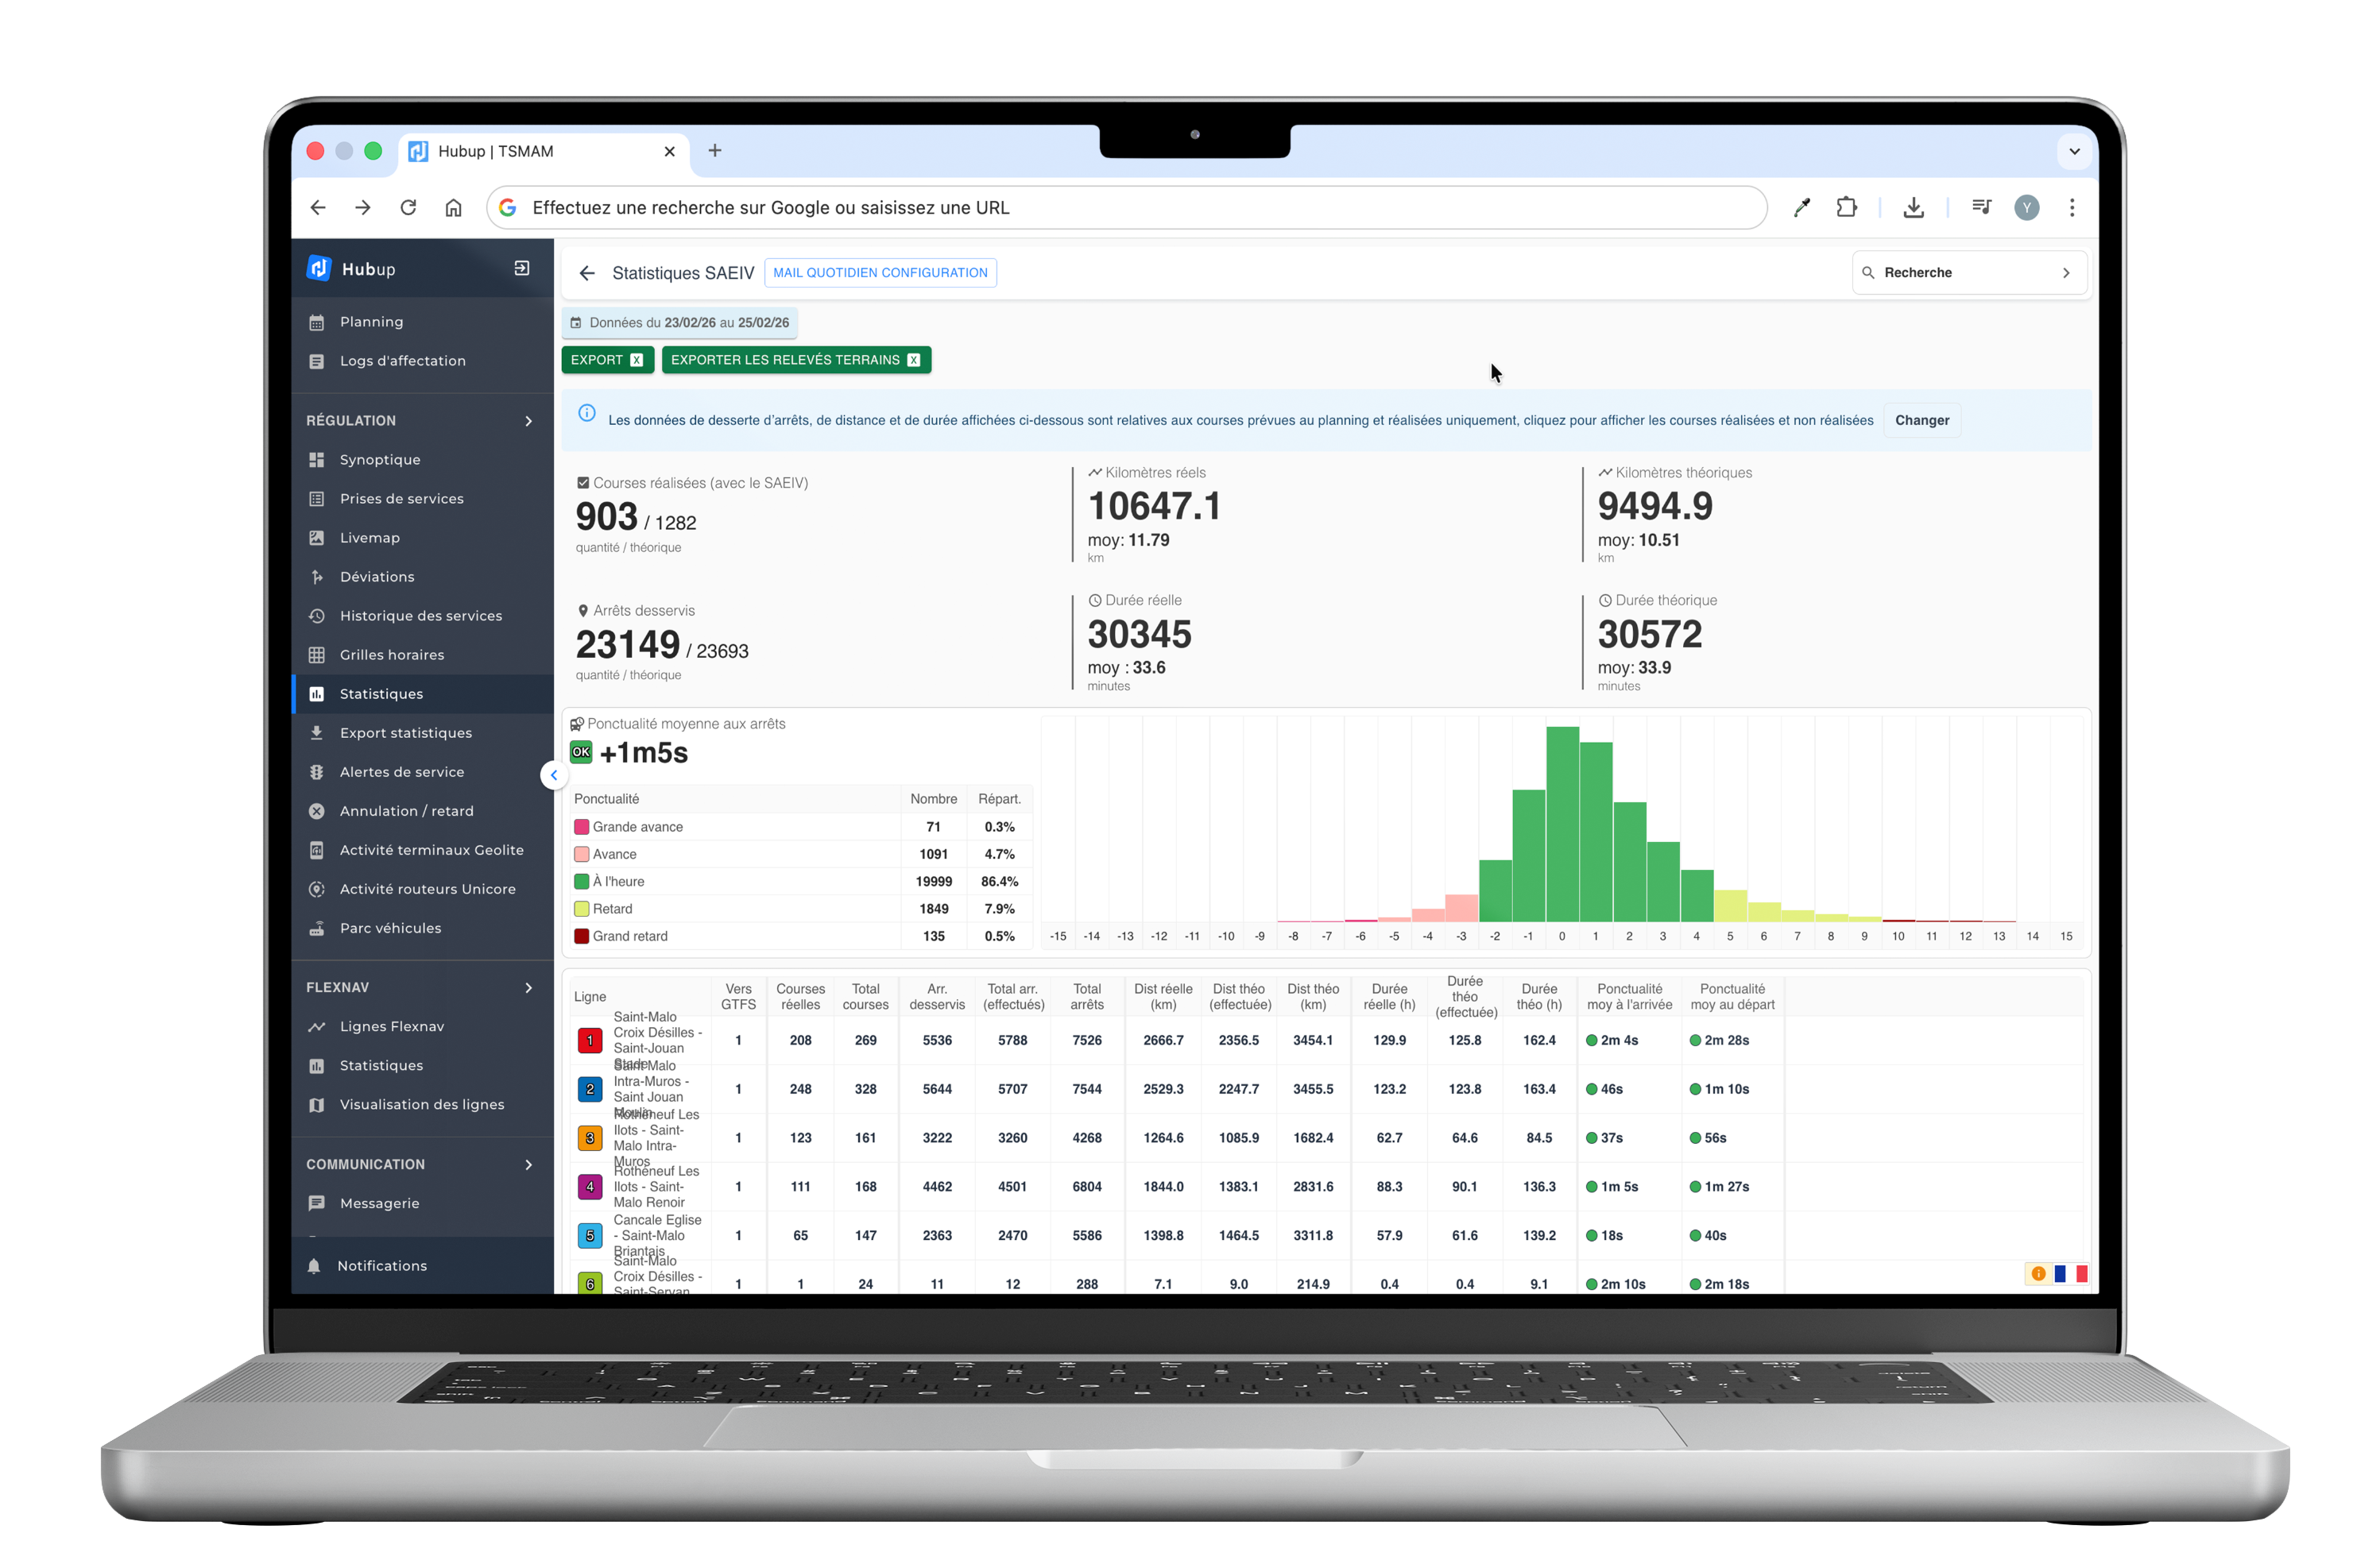
Task: Open the Livemap sidebar item
Action: coord(370,538)
